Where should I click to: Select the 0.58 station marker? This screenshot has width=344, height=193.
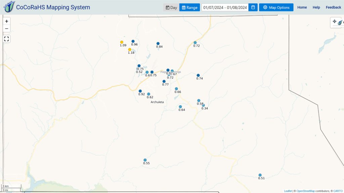click(199, 101)
